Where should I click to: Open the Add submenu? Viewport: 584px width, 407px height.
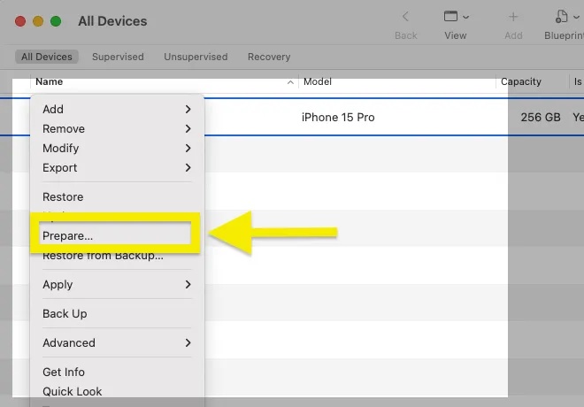pyautogui.click(x=117, y=109)
